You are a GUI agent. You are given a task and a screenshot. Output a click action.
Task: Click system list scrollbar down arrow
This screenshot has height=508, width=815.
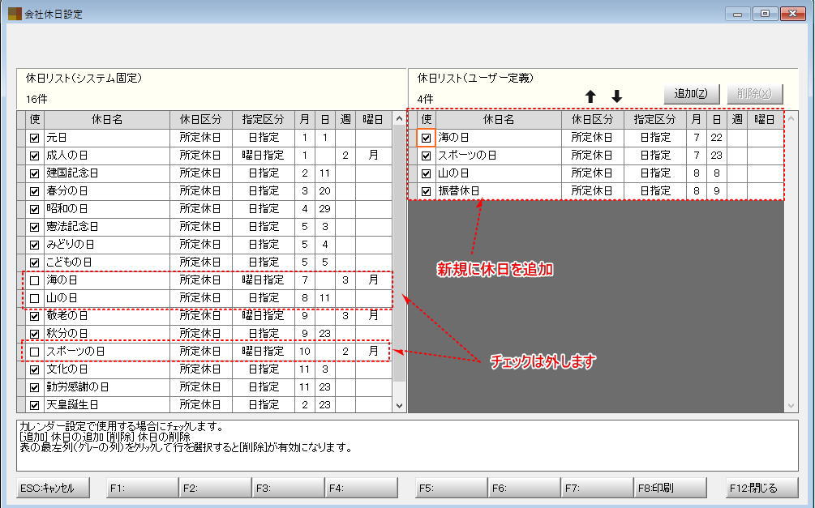[399, 406]
